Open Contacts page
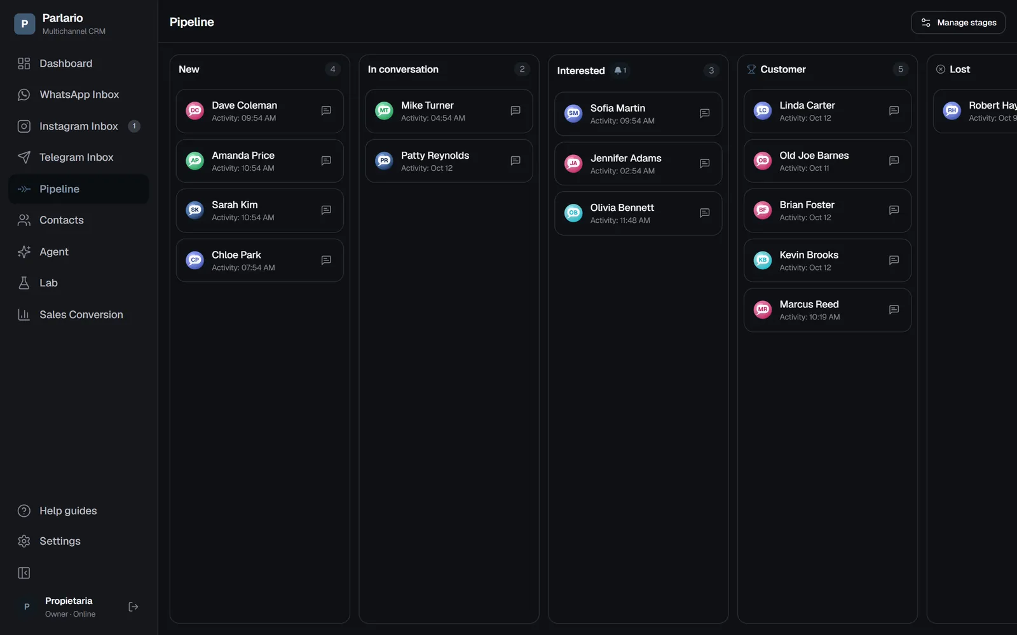Screen dimensions: 1017x635 coord(79,220)
